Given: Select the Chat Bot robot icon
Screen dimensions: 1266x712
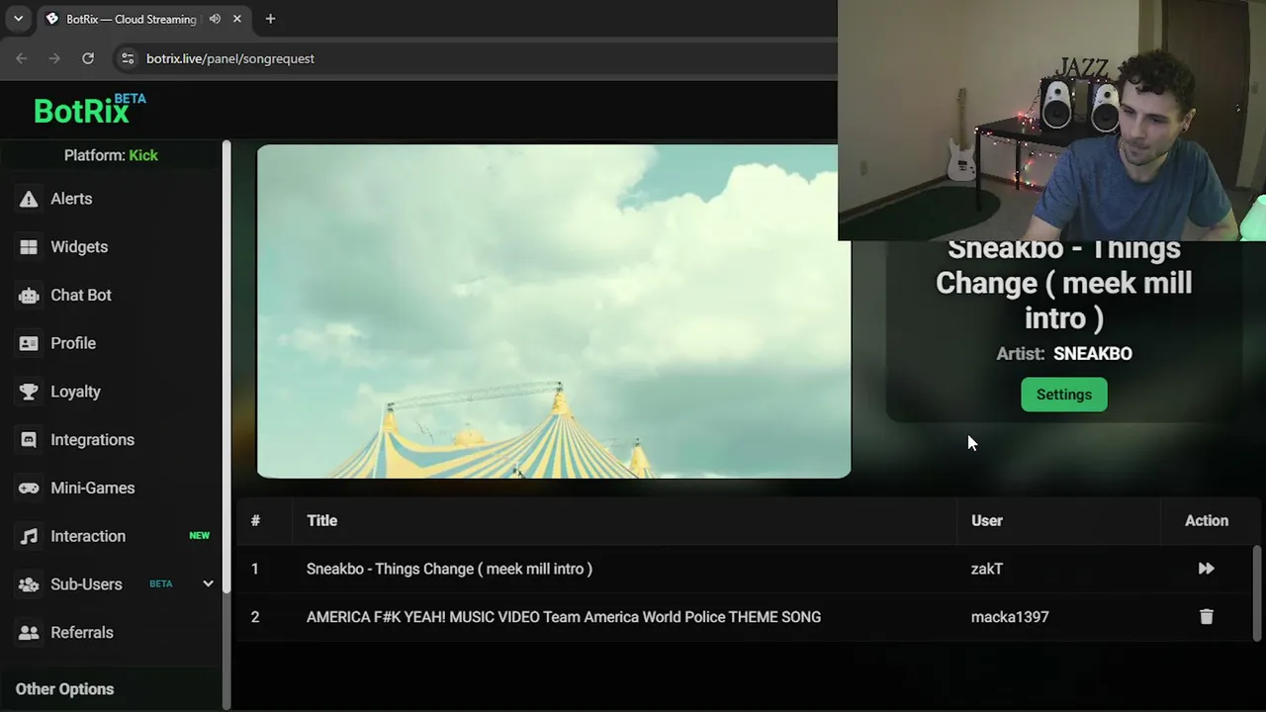Looking at the screenshot, I should pos(29,296).
